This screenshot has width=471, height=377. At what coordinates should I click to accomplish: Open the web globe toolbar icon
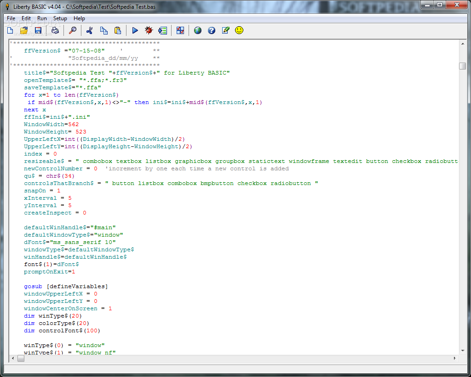(x=198, y=30)
